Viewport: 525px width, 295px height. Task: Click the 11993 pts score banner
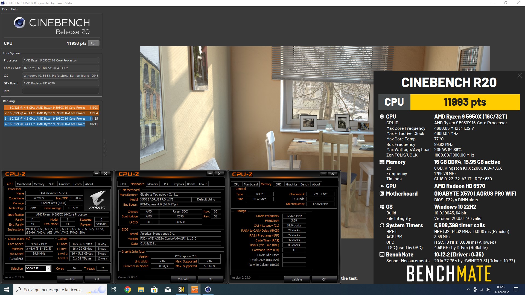click(x=465, y=102)
